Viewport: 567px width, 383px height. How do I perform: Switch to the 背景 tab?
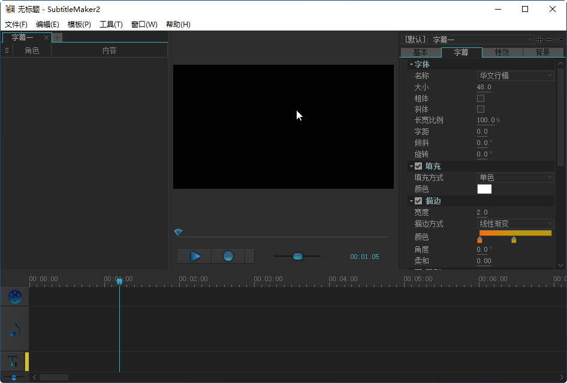(x=542, y=52)
